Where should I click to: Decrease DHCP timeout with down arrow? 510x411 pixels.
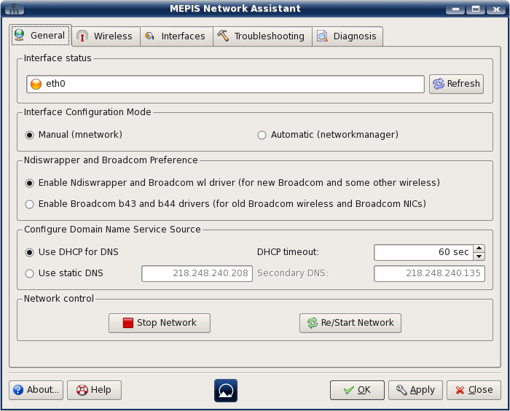[x=479, y=257]
